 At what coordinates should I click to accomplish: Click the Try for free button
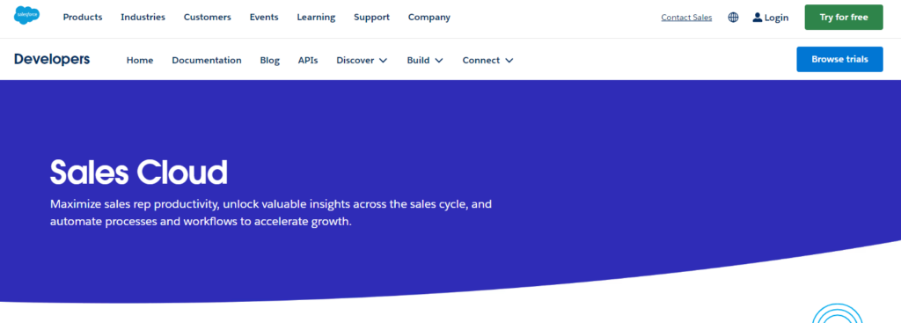pos(844,18)
